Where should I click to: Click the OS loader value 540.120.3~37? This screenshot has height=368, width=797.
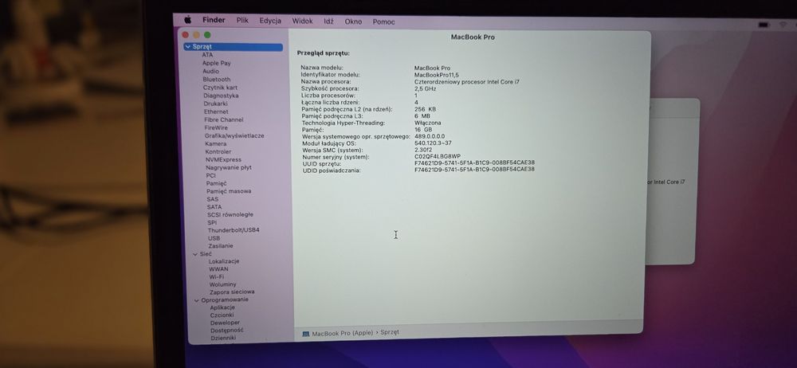coord(433,143)
